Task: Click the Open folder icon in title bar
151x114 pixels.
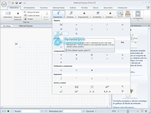Action: [13, 3]
